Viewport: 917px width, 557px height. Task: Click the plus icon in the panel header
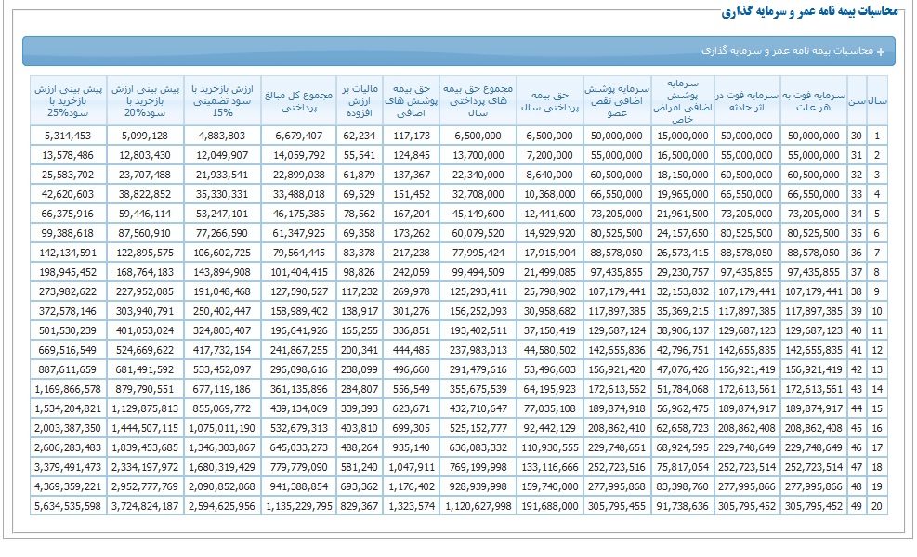pyautogui.click(x=881, y=51)
